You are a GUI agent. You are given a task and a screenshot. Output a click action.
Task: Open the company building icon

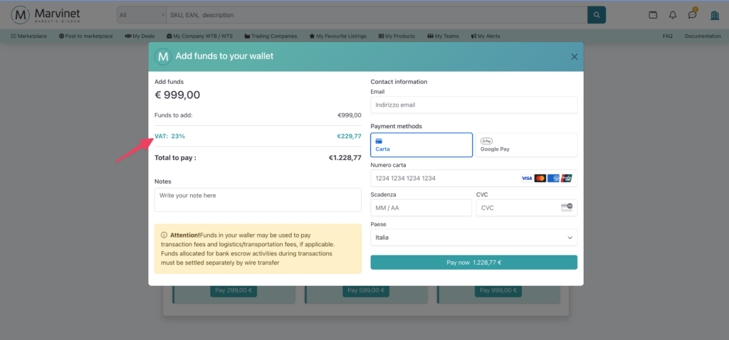(x=715, y=15)
